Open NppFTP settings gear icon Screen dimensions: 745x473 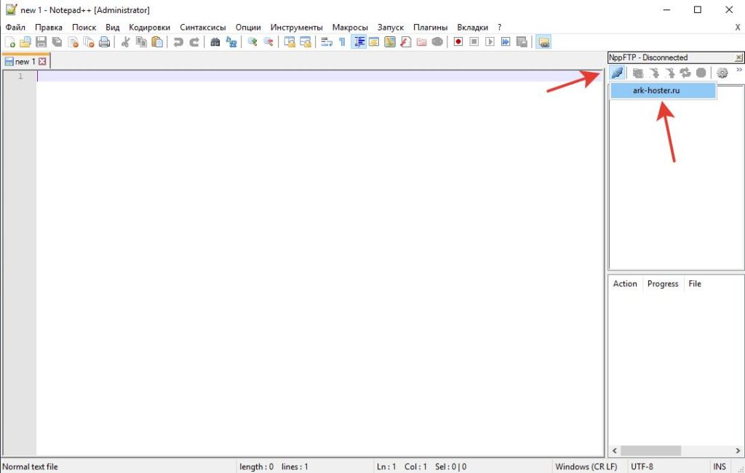pos(722,73)
